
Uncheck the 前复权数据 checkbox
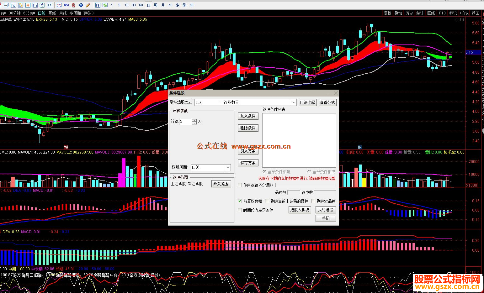point(240,201)
